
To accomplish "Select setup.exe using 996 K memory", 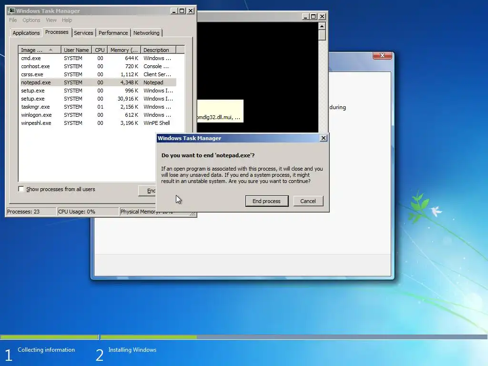I will [98, 91].
